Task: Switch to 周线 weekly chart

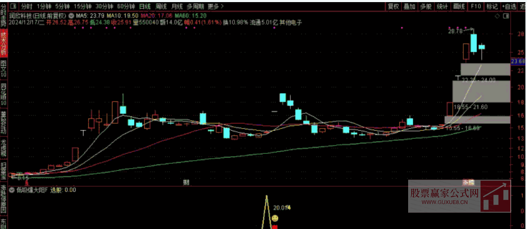Action: click(160, 6)
